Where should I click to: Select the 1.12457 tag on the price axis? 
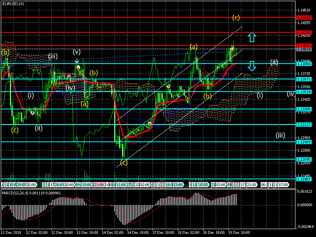coord(304,179)
